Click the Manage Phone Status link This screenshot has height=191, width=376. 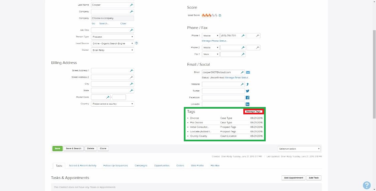tap(215, 41)
